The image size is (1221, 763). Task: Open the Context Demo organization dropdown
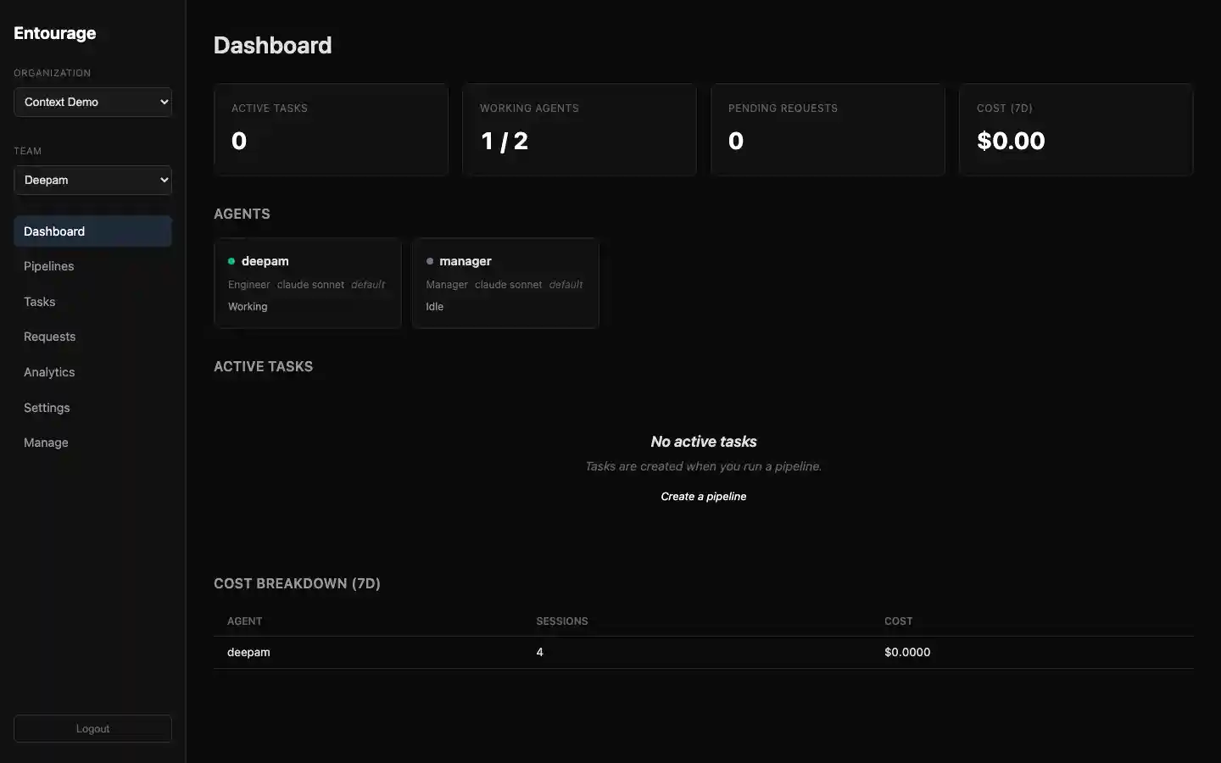[92, 102]
